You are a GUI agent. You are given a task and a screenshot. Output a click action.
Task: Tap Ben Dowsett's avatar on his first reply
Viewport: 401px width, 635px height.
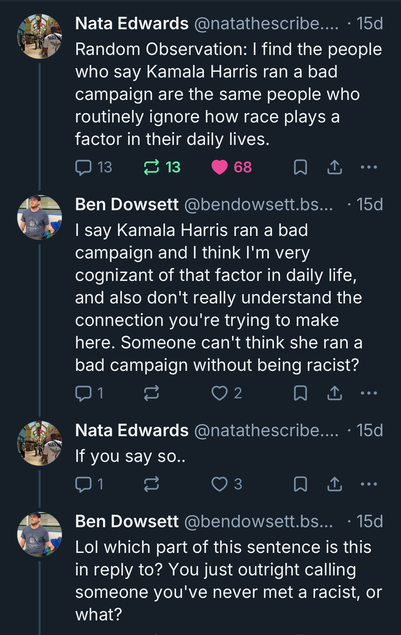click(40, 217)
